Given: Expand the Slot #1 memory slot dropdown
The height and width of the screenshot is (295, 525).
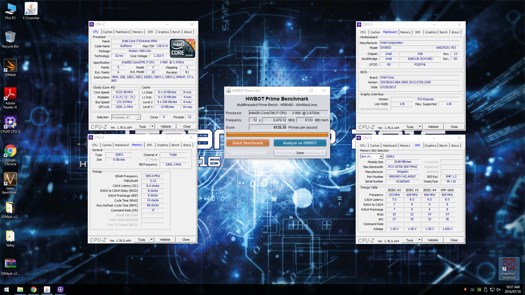Looking at the screenshot, I should click(x=381, y=157).
